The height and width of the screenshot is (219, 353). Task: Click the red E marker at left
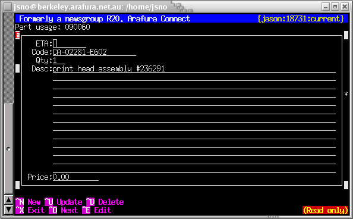[18, 35]
